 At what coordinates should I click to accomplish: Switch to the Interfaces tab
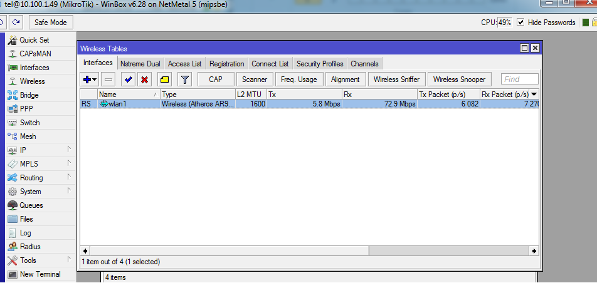coord(98,63)
